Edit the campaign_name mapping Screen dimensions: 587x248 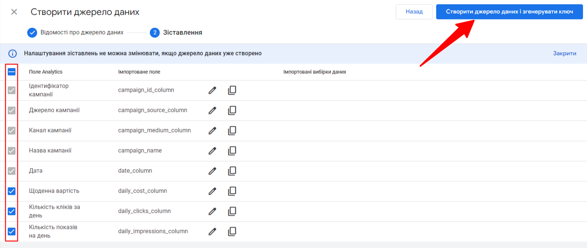point(212,151)
